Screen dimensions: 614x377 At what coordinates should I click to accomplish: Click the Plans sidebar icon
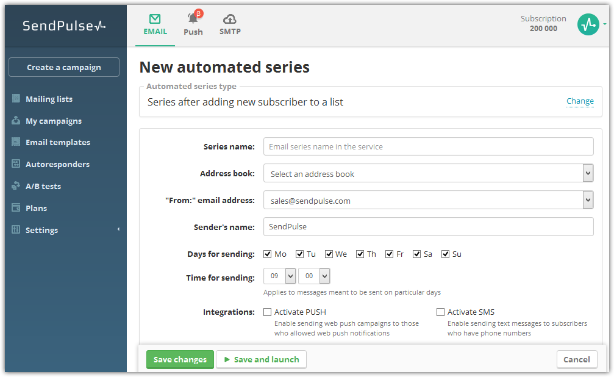[16, 207]
